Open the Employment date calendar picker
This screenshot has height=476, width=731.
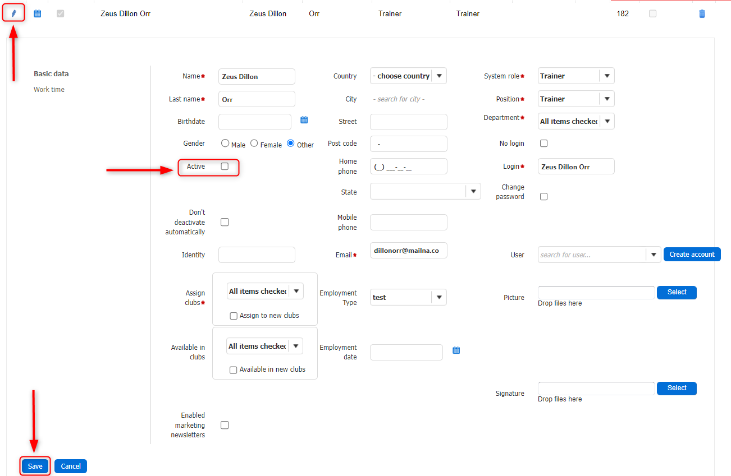tap(456, 350)
